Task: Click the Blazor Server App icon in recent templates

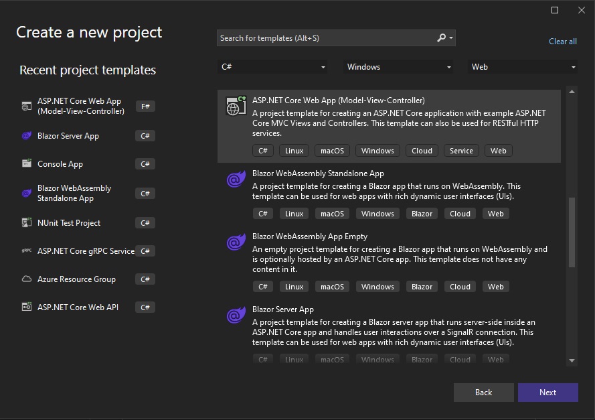Action: 27,135
